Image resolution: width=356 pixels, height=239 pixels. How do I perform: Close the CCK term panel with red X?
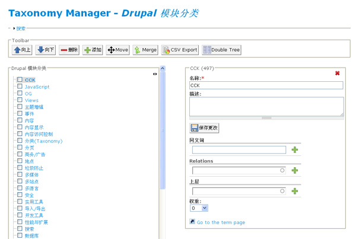pos(338,73)
